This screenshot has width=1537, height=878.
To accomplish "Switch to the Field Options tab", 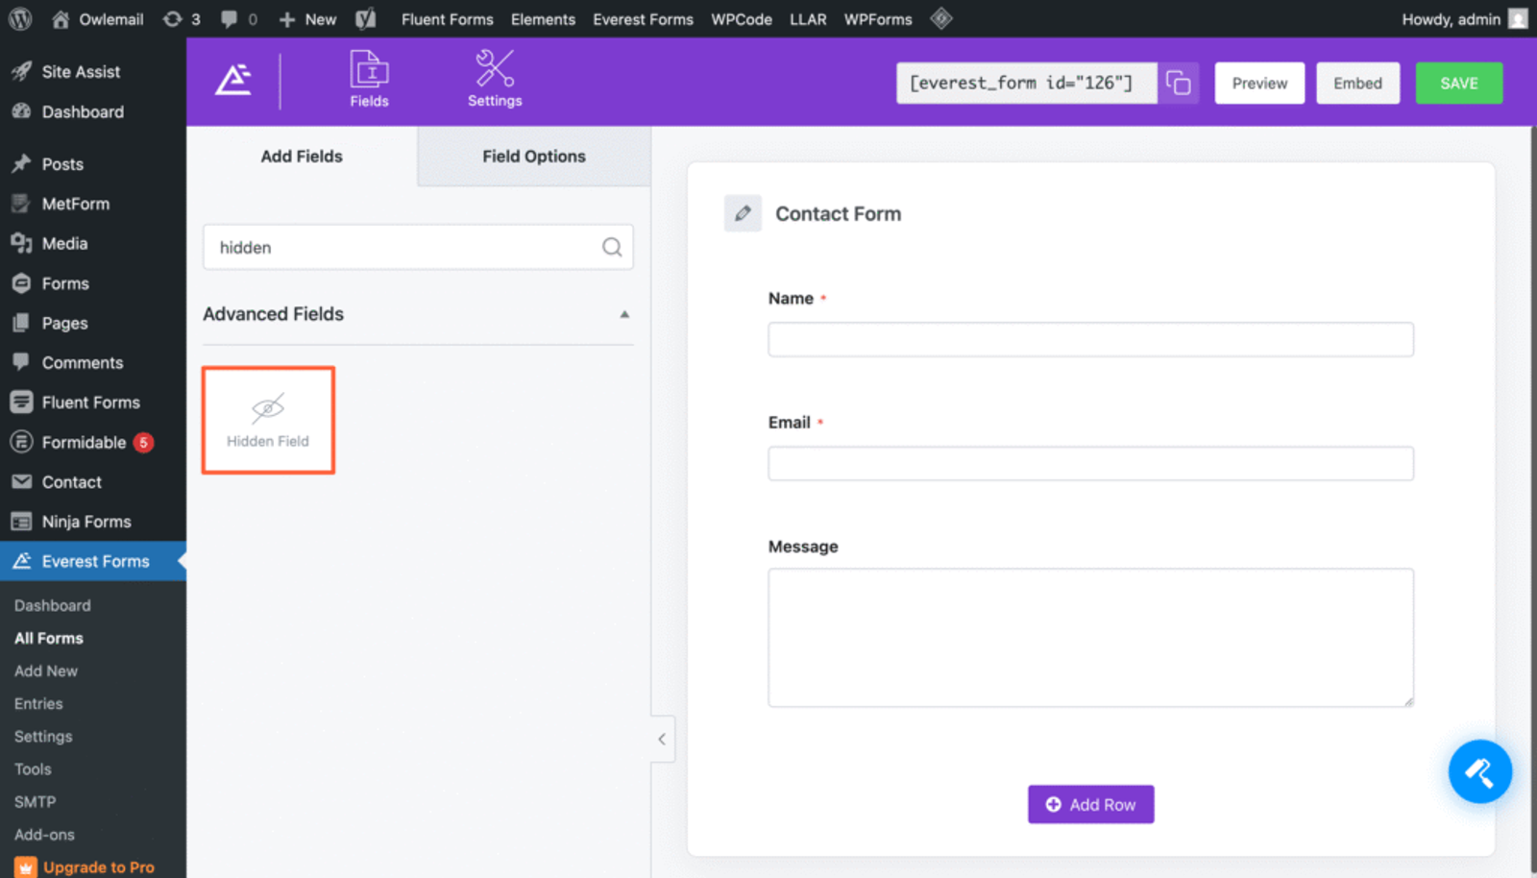I will (534, 156).
